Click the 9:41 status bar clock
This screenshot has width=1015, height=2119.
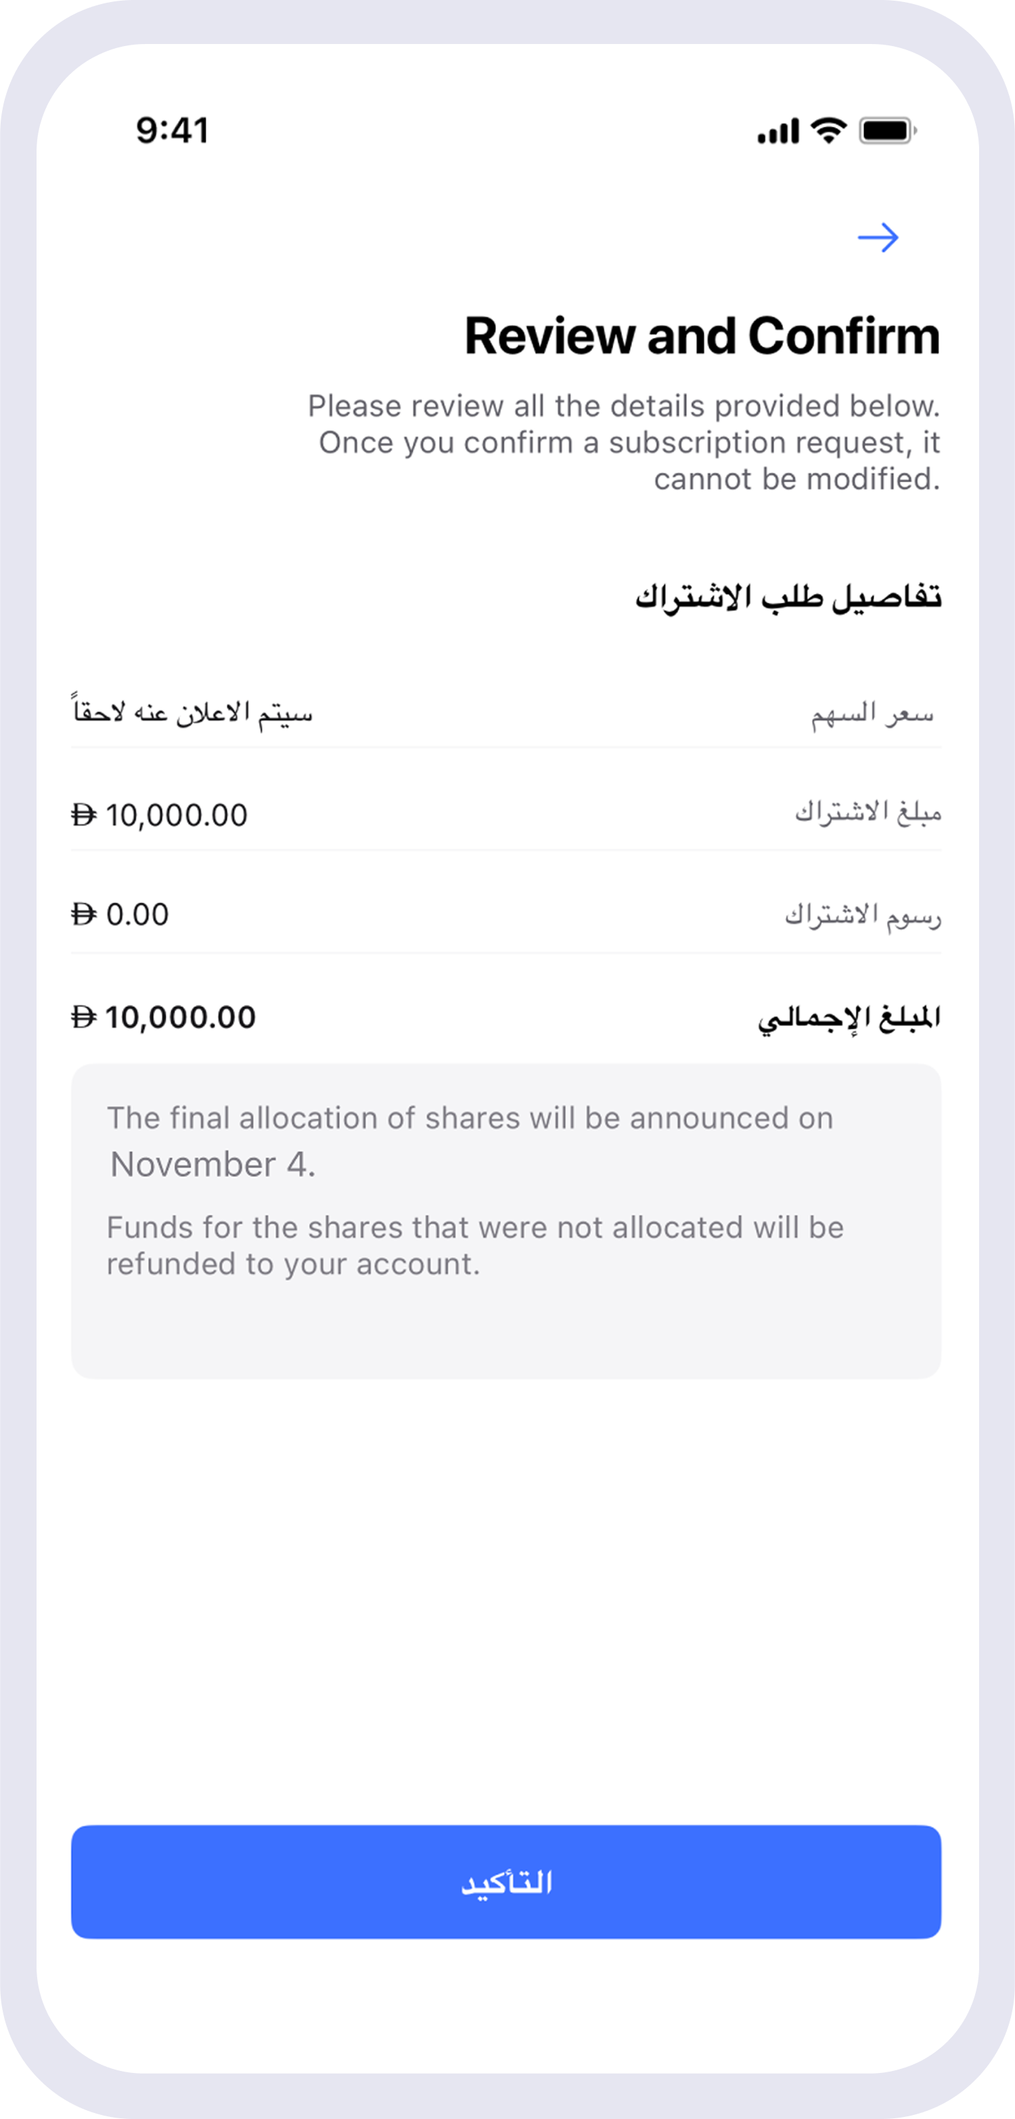[x=173, y=131]
